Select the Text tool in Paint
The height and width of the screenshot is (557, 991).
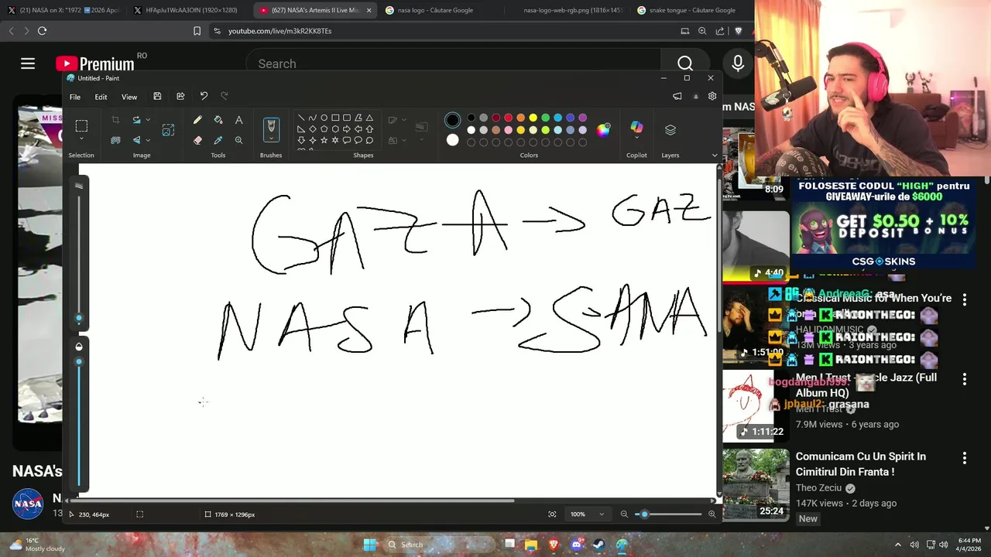point(238,120)
